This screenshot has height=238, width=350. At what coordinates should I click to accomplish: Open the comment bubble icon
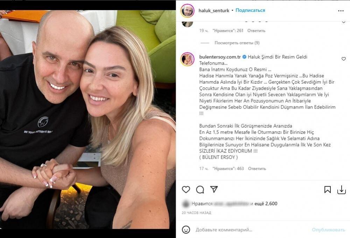(x=200, y=189)
